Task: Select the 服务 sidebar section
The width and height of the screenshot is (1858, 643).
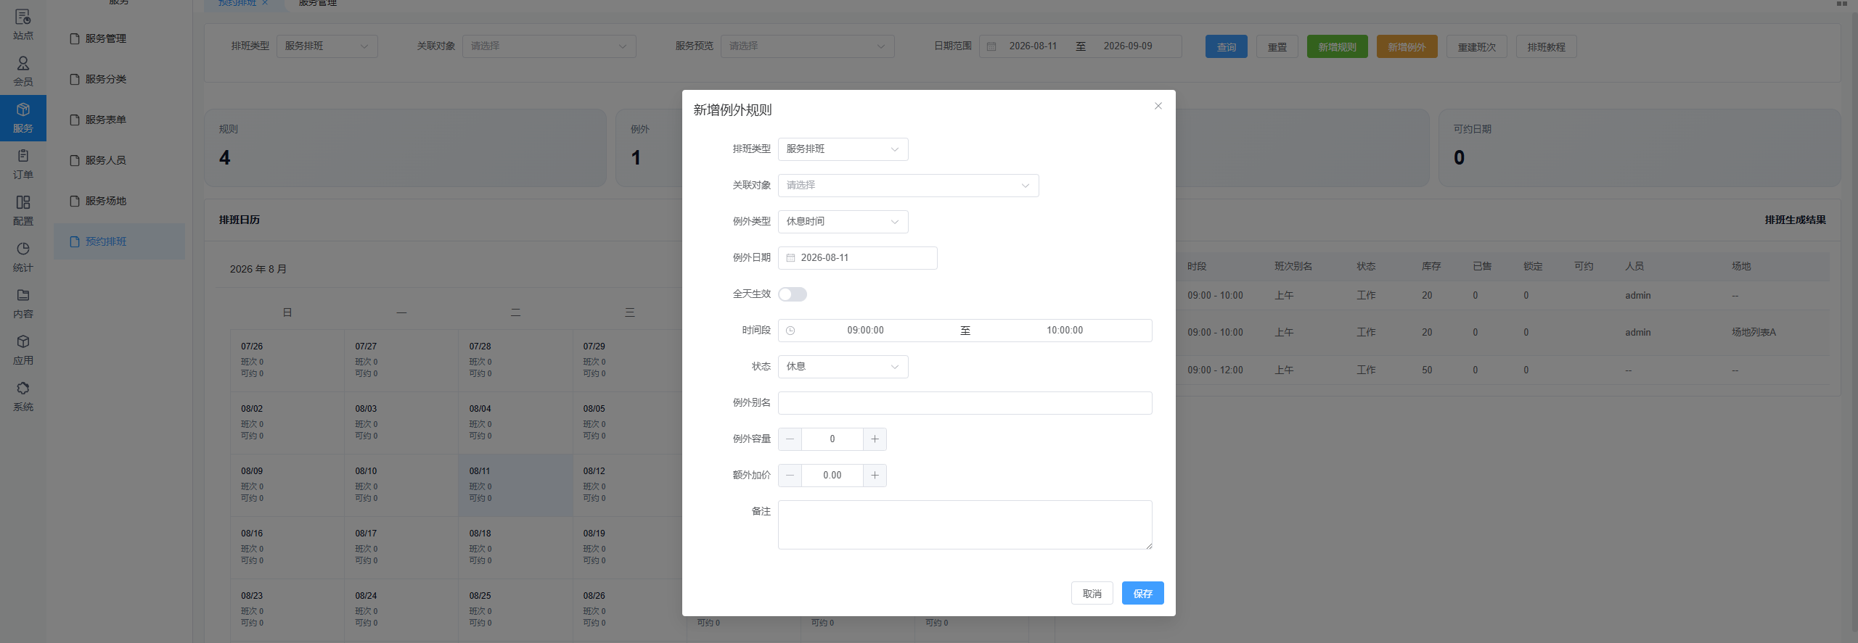Action: pos(23,118)
